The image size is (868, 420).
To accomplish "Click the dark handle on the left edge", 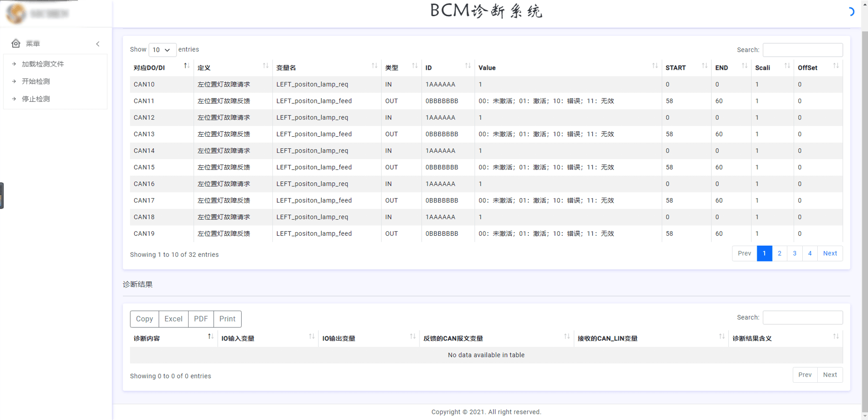I will [2, 195].
